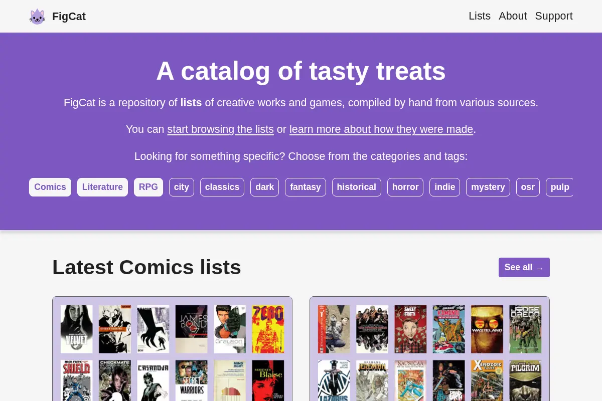Image resolution: width=602 pixels, height=401 pixels.
Task: Choose the 'horror' tag pill
Action: coord(405,187)
